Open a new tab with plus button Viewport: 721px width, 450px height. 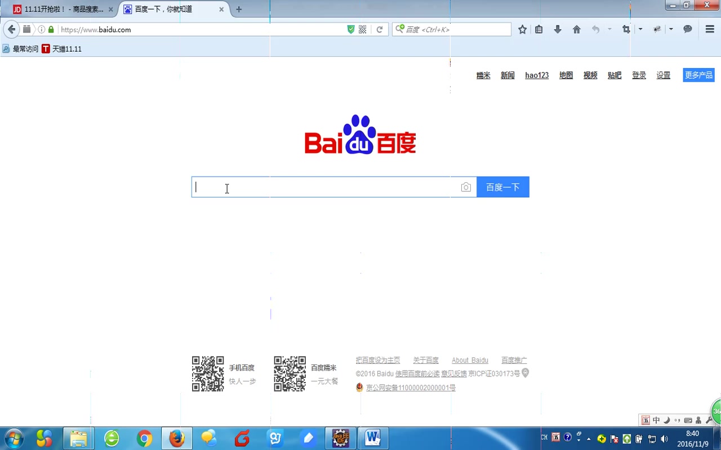coord(239,10)
